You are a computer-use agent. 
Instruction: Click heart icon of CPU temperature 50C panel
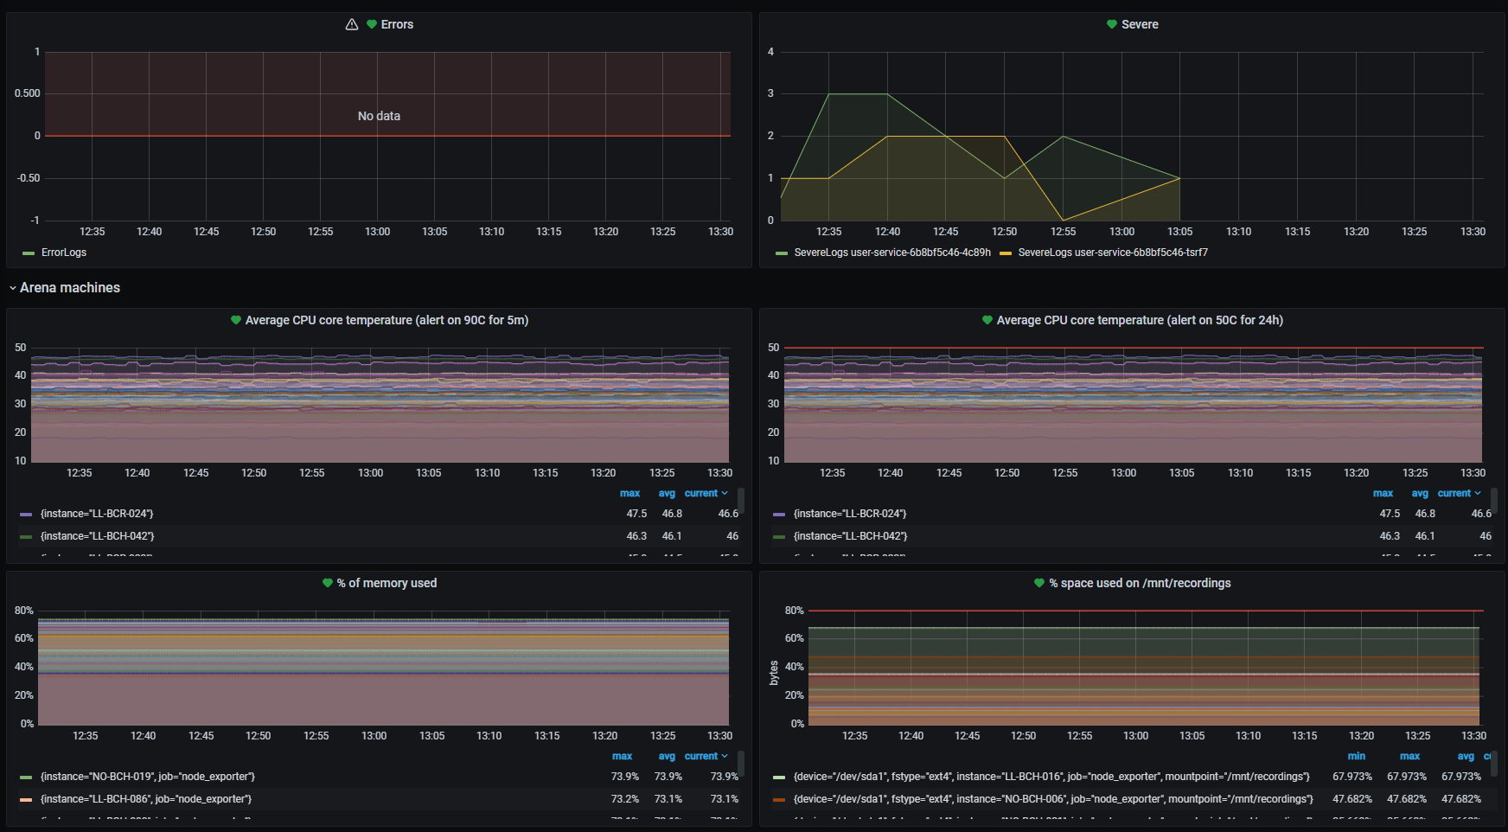click(x=987, y=320)
